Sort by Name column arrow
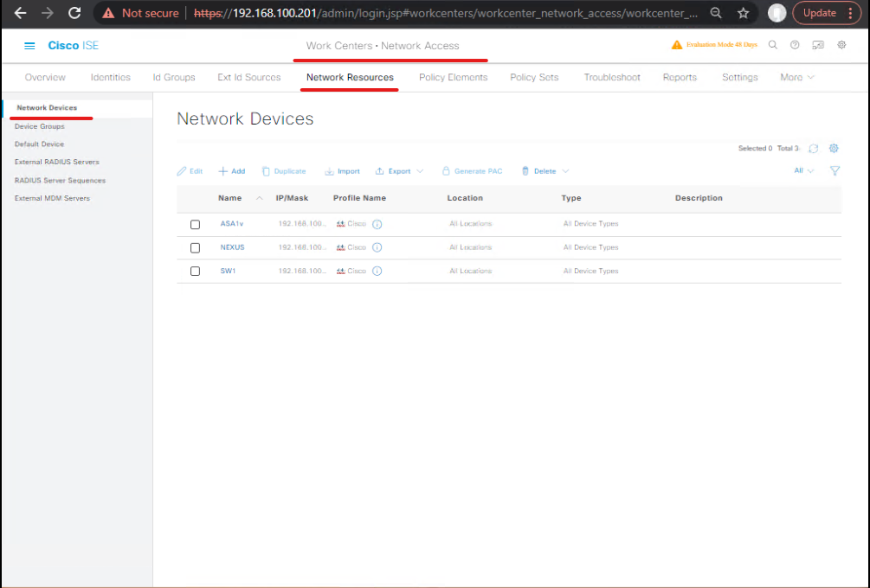This screenshot has width=870, height=588. pyautogui.click(x=259, y=198)
